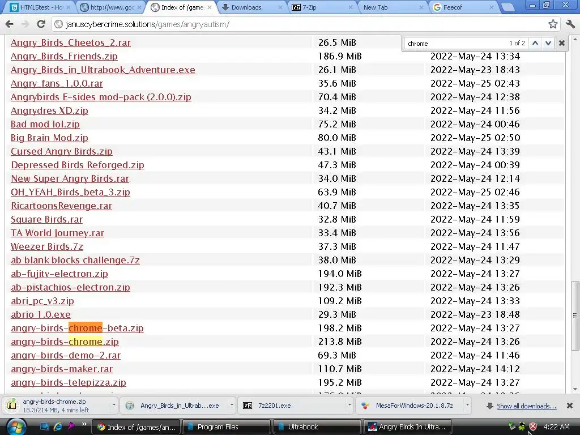Switch to the 7-Zip tab
This screenshot has width=580, height=435.
coord(321,7)
